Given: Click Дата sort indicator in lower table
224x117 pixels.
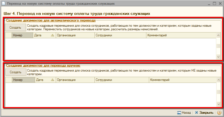Looking at the screenshot, I should coord(52,80).
